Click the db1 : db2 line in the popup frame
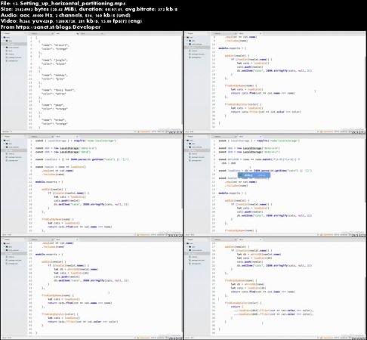The width and height of the screenshot is (367, 340). click(x=229, y=163)
